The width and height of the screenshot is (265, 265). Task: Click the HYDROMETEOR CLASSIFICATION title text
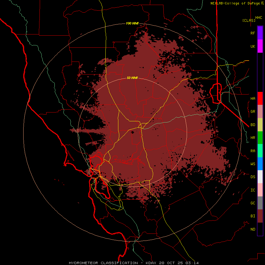coord(103,263)
